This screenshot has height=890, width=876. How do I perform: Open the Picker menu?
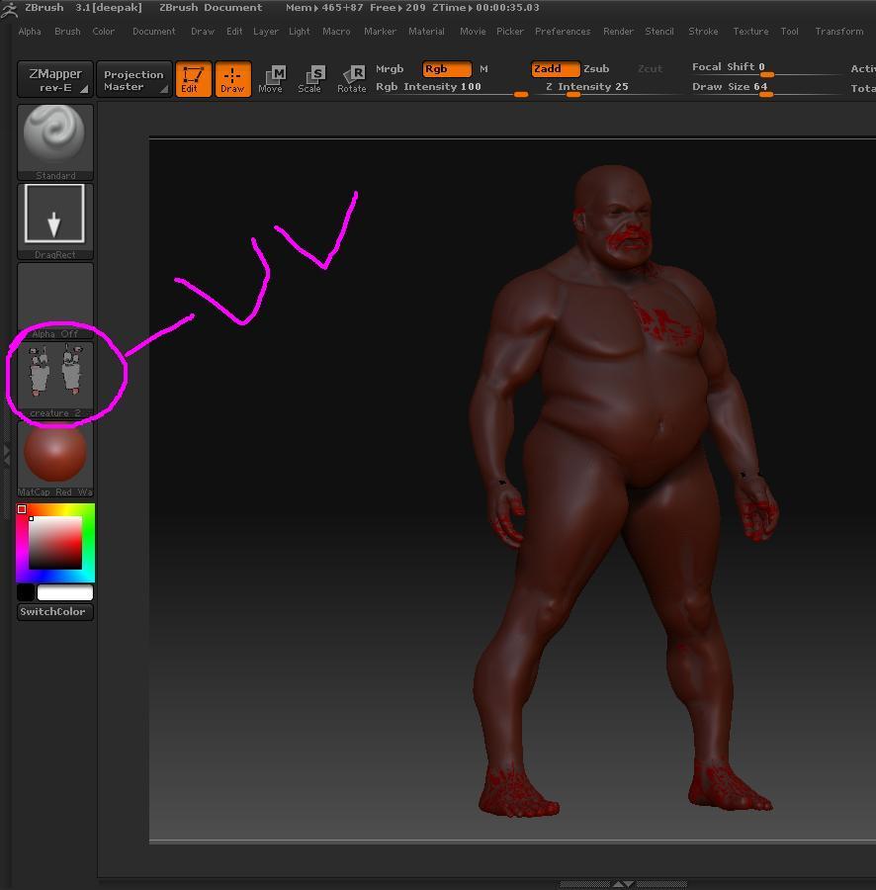click(510, 32)
